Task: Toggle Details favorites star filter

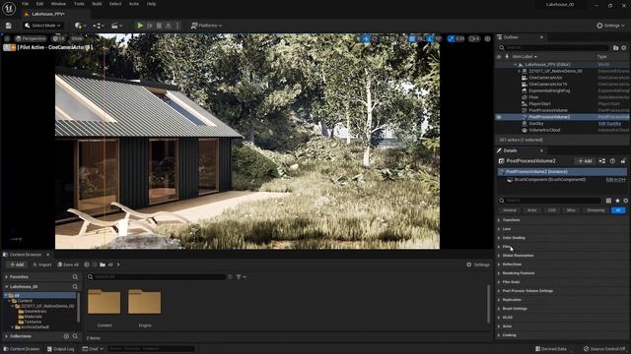Action: point(617,201)
